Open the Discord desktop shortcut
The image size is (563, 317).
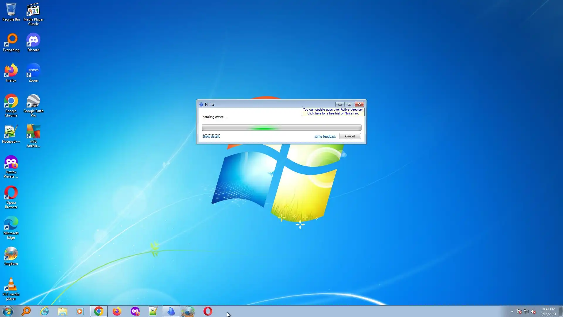point(33,43)
